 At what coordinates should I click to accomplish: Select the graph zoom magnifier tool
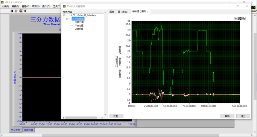(x=240, y=18)
